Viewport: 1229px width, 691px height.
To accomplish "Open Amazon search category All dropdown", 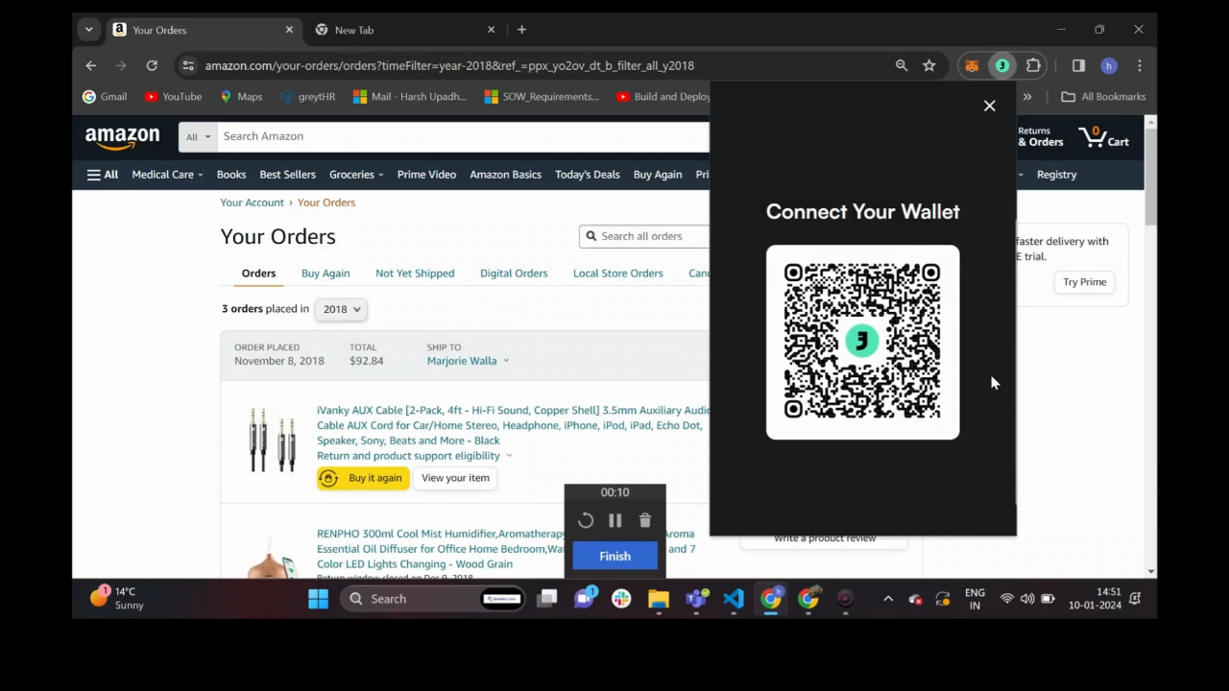I will [198, 137].
